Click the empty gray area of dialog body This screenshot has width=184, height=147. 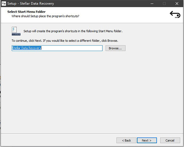click(x=92, y=92)
